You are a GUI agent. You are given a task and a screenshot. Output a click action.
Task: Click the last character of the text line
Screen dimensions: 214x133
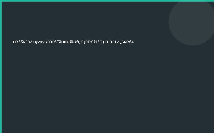[132, 42]
